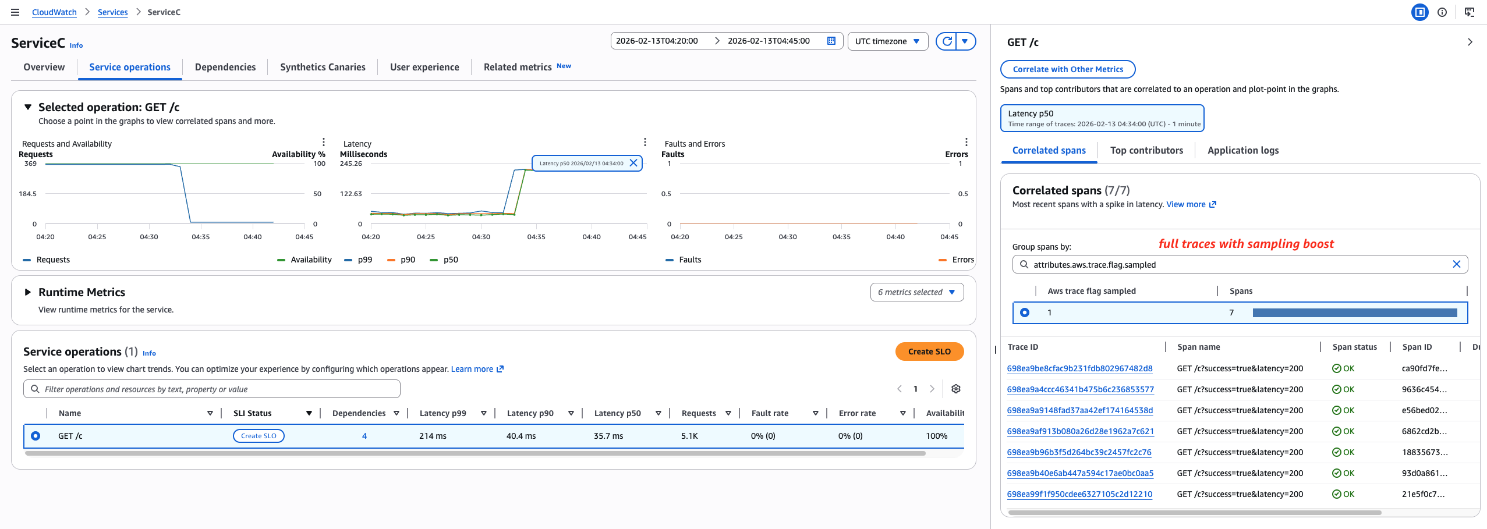Collapse the GET /c side panel
Image resolution: width=1487 pixels, height=529 pixels.
[1470, 42]
